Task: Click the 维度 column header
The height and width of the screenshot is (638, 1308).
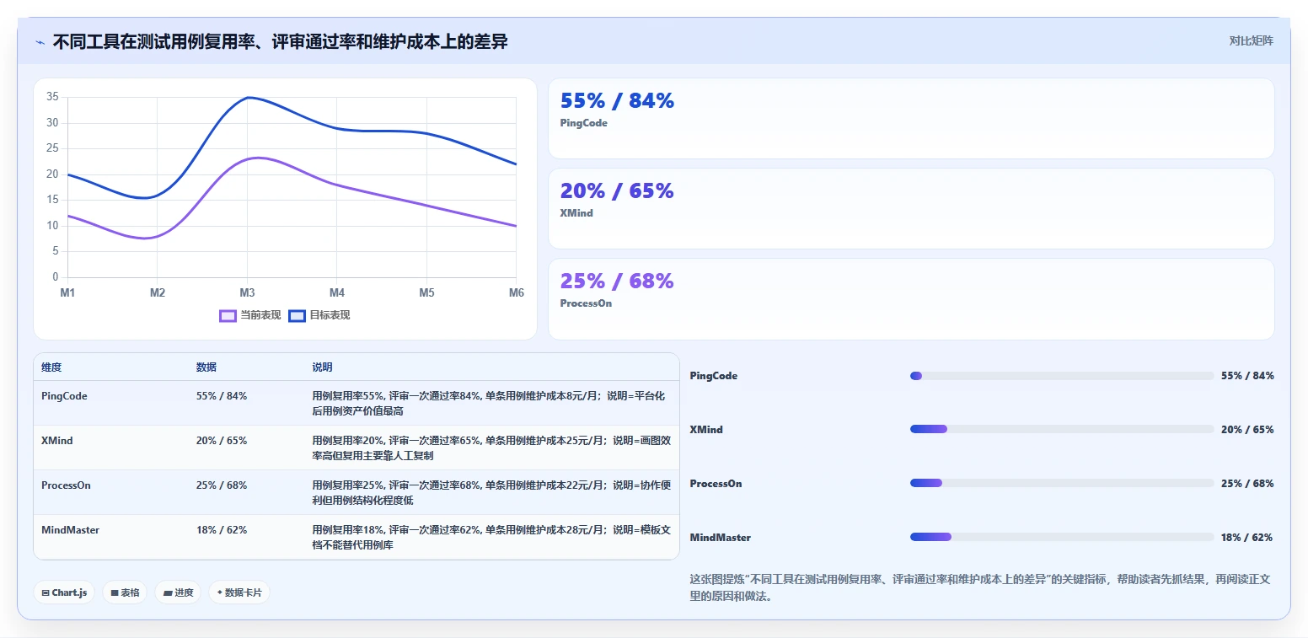Action: tap(51, 367)
